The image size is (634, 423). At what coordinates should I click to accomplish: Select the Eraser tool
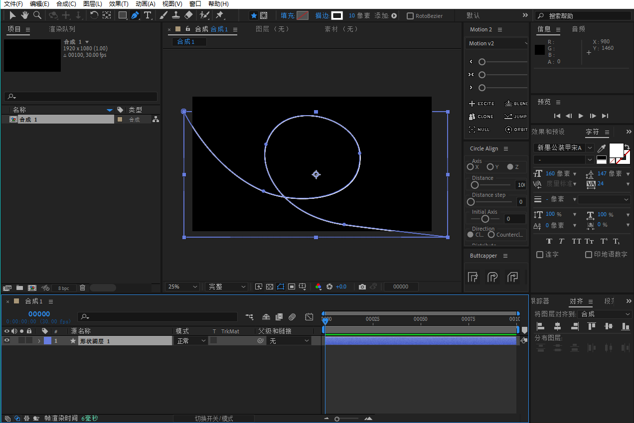[188, 15]
